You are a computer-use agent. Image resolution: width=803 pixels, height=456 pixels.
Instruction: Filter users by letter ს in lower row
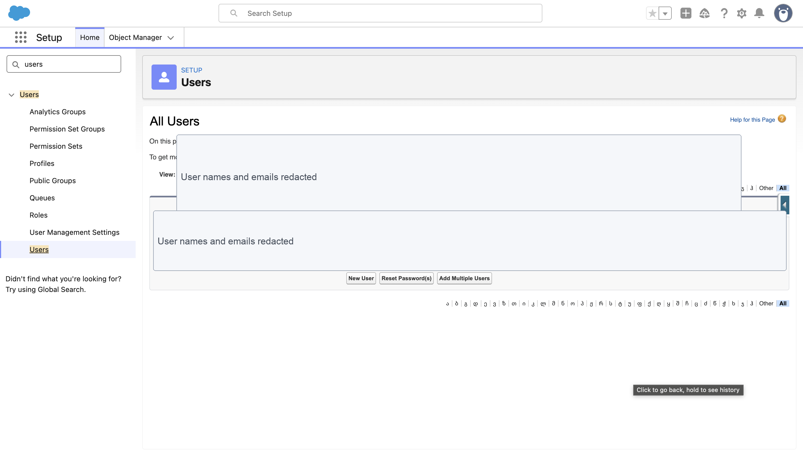[x=611, y=304]
